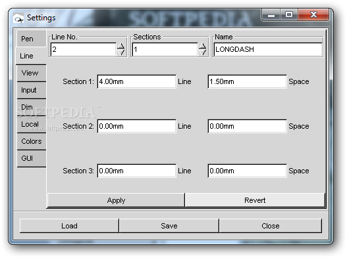Switch to the View tab
Screen dimensions: 347x258
[x=32, y=73]
